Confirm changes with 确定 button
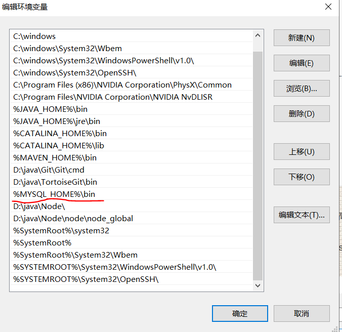This screenshot has height=332, width=342. (240, 313)
